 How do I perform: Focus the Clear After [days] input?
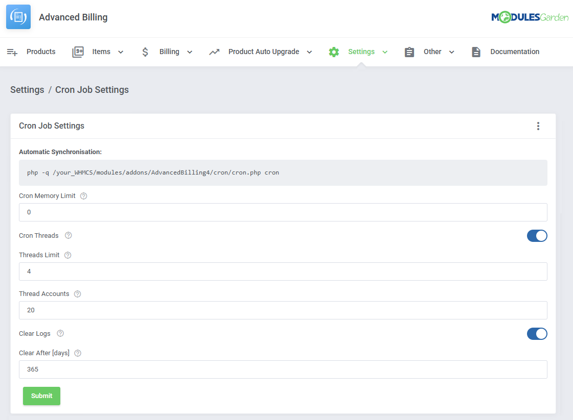pyautogui.click(x=283, y=369)
